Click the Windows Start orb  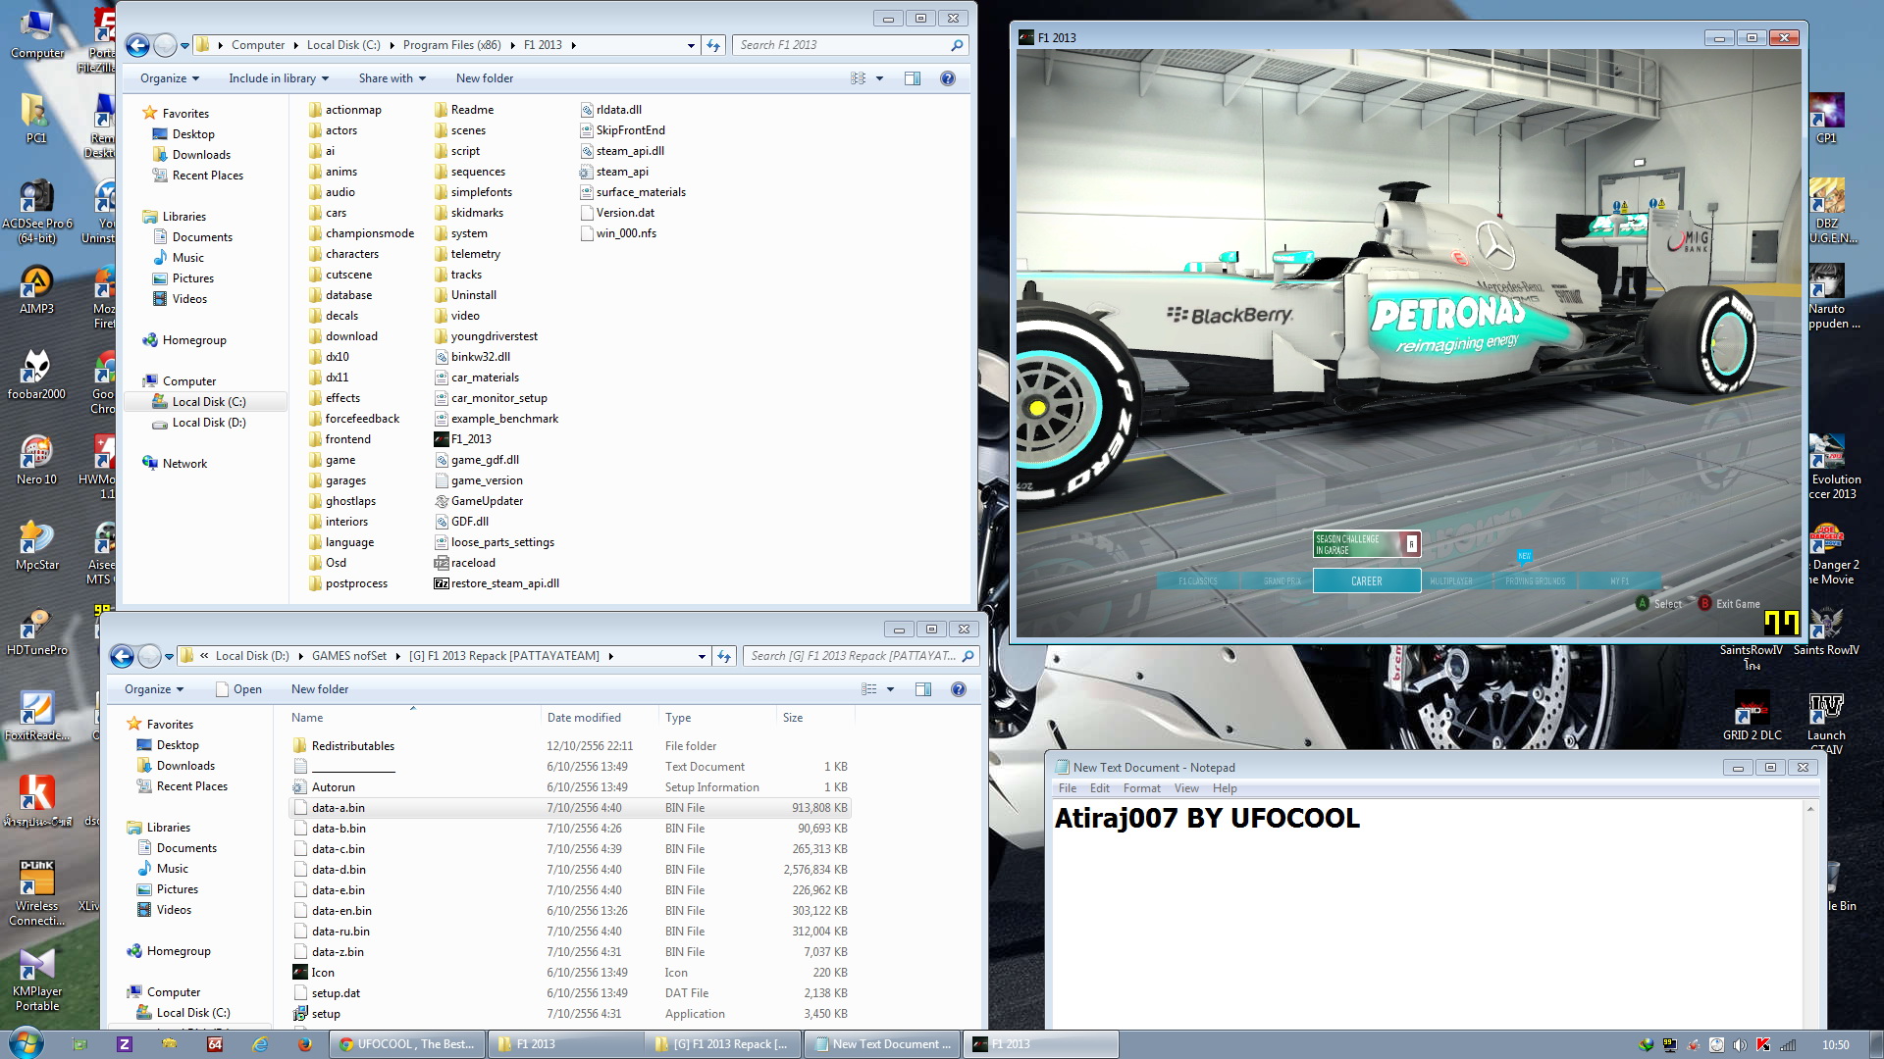(26, 1042)
